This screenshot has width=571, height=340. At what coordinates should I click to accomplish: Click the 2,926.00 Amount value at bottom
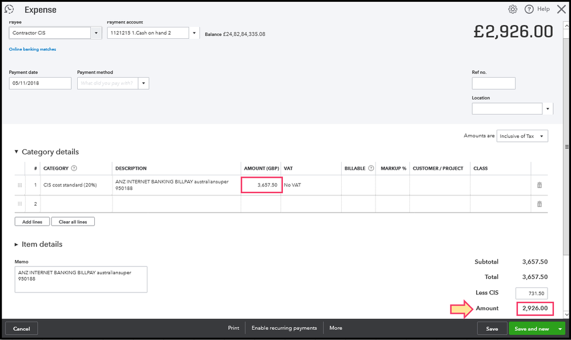[x=535, y=309]
